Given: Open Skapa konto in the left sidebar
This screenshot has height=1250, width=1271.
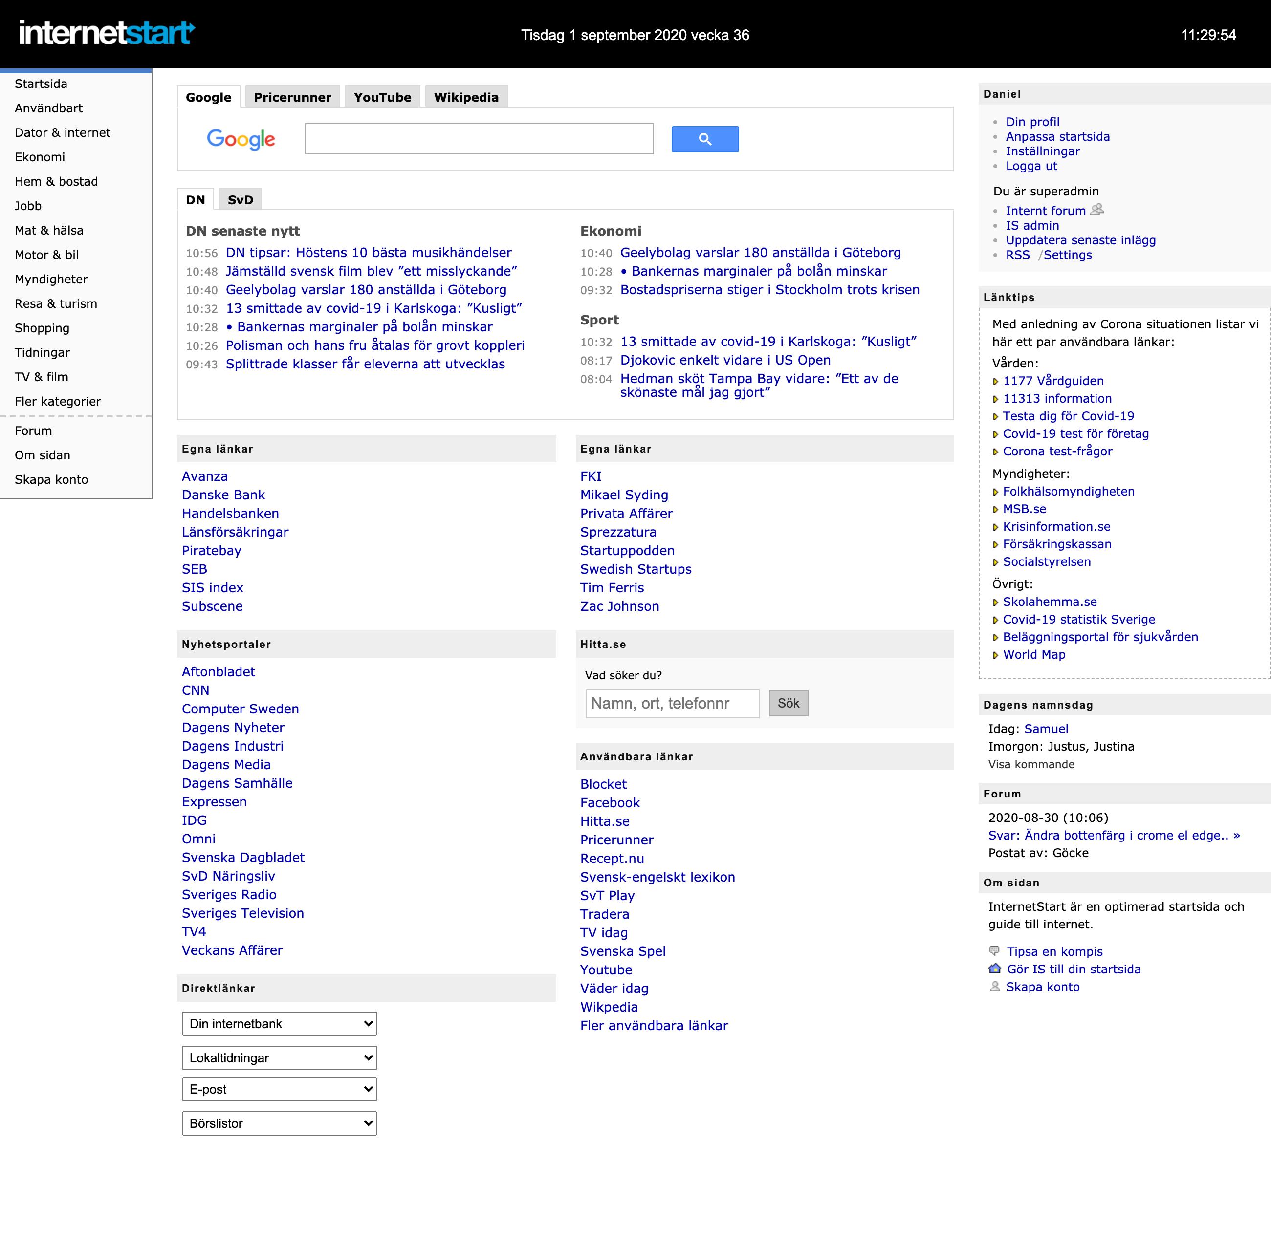Looking at the screenshot, I should [51, 479].
